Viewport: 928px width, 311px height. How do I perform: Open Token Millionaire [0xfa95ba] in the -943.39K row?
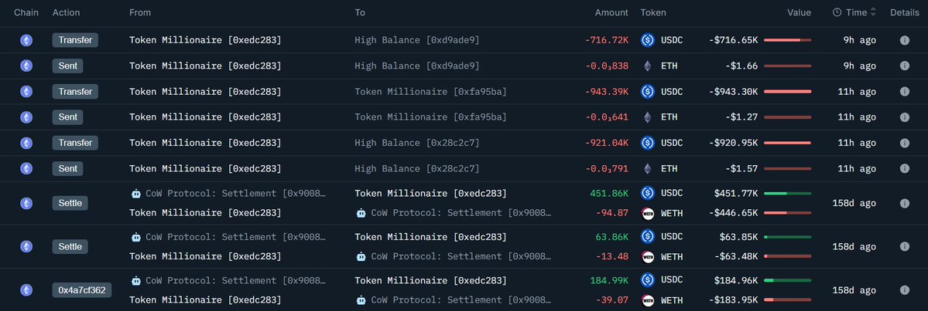coord(430,92)
